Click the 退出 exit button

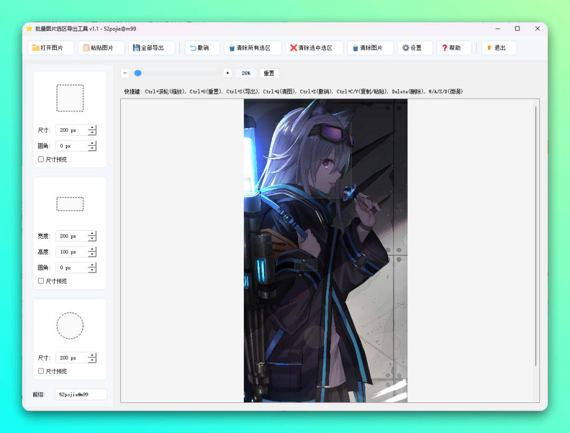pyautogui.click(x=499, y=48)
